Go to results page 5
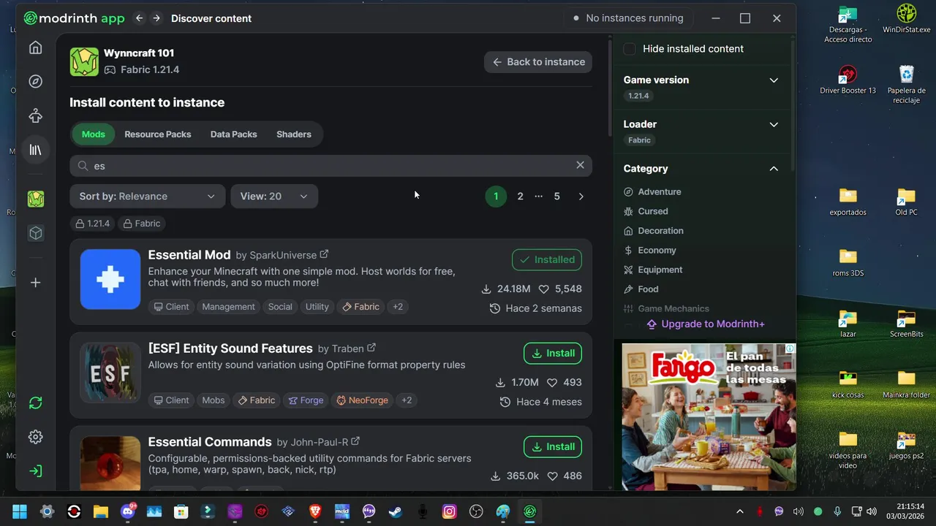This screenshot has height=526, width=936. click(x=556, y=197)
